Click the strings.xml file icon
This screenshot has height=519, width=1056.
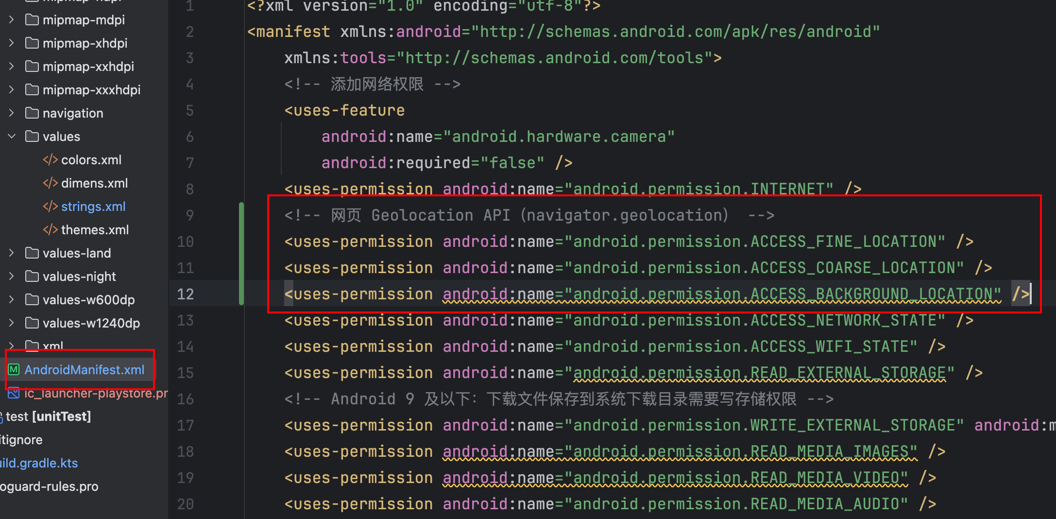pos(51,207)
